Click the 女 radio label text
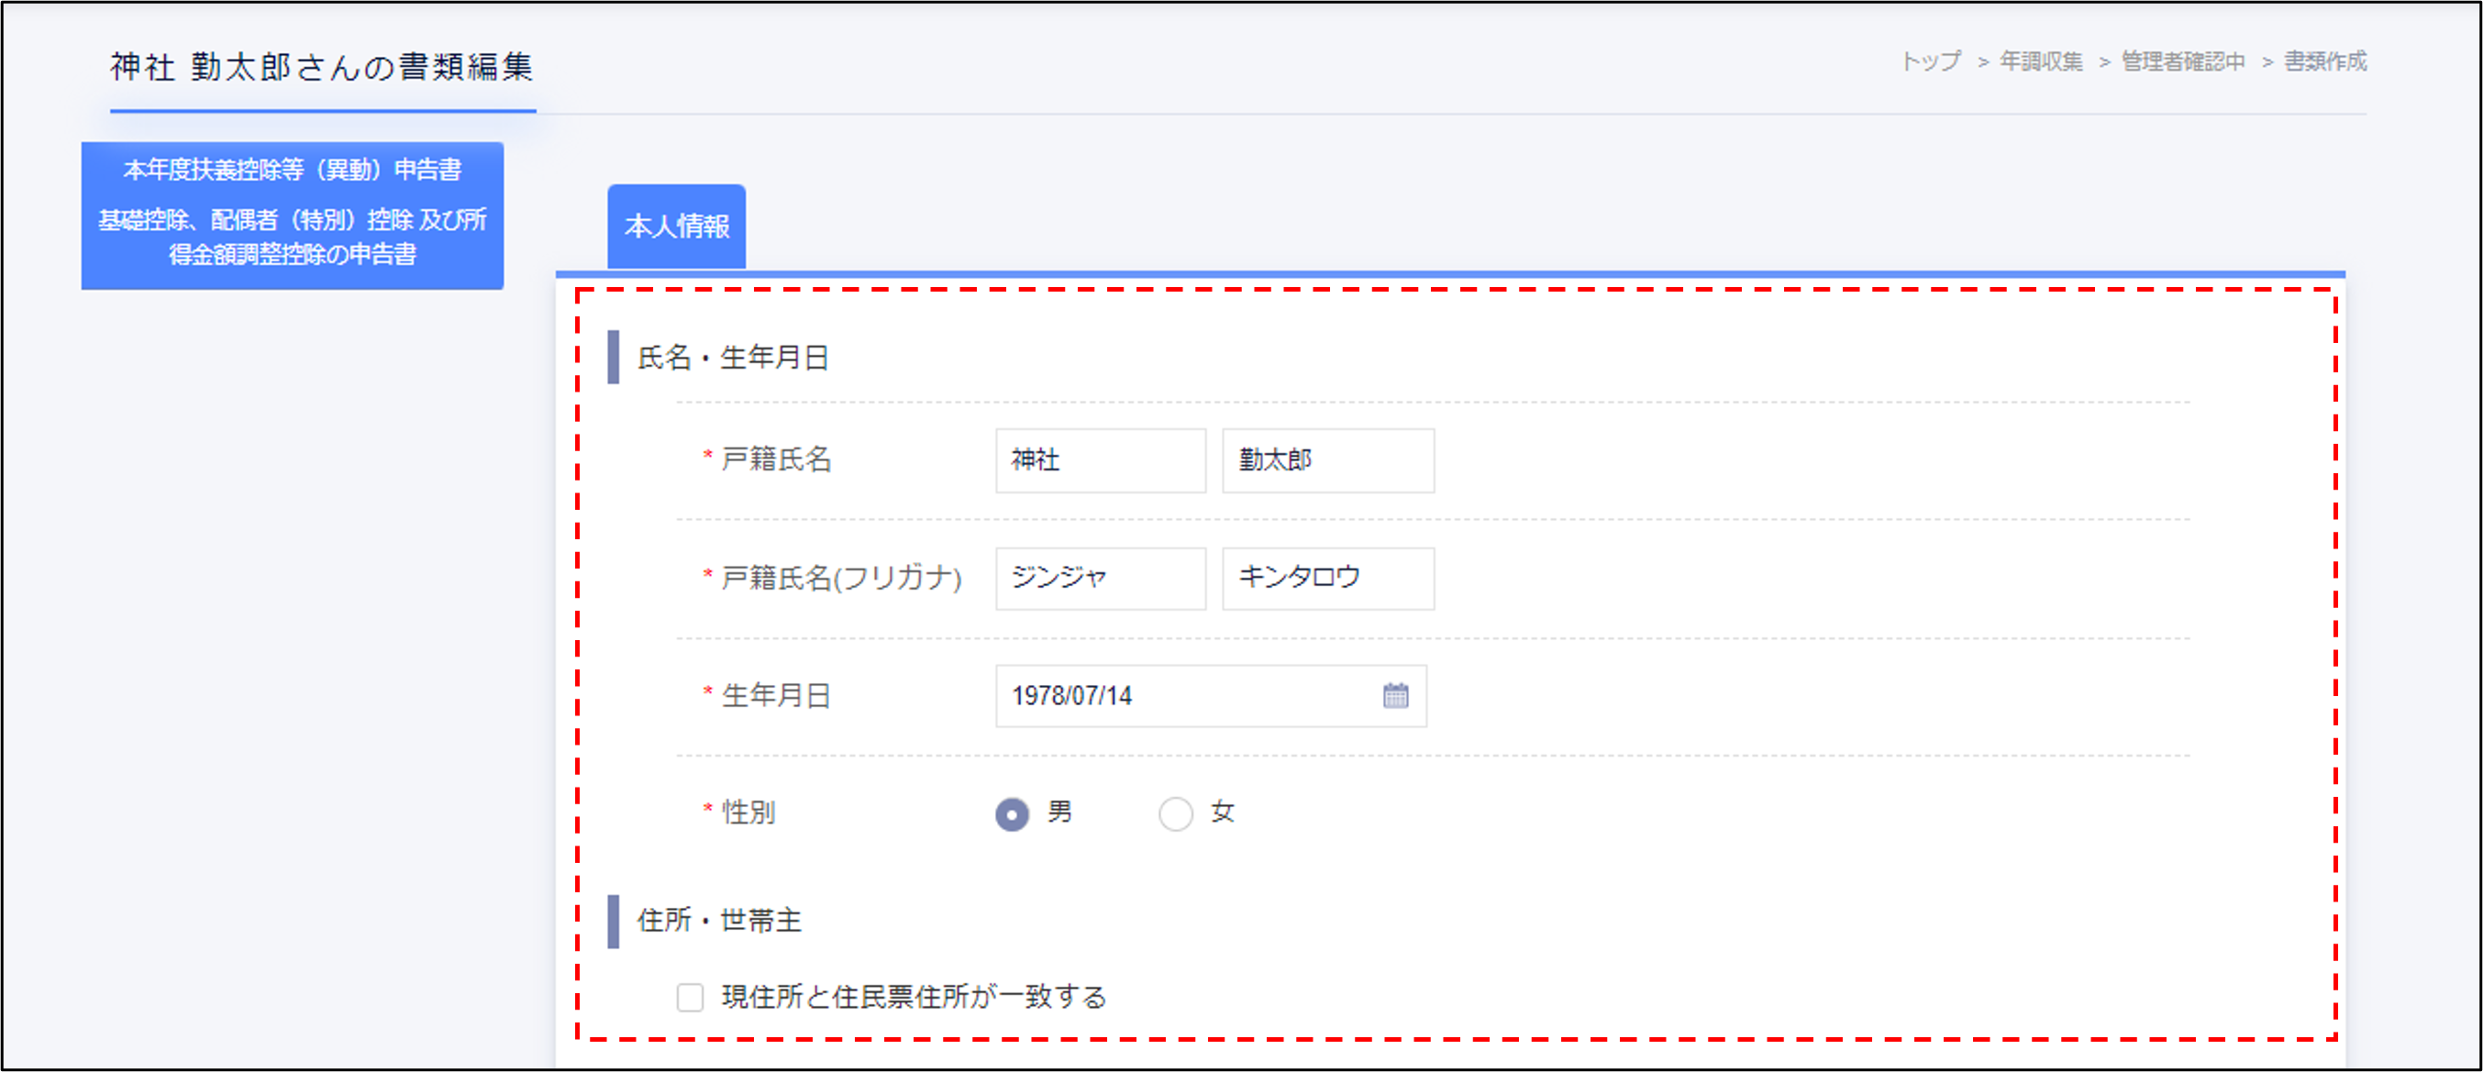The image size is (2483, 1072). tap(1222, 812)
